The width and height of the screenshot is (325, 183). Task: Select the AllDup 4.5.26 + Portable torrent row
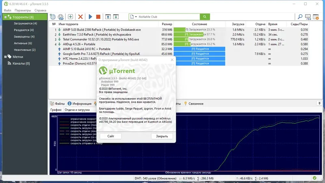[x=179, y=44]
